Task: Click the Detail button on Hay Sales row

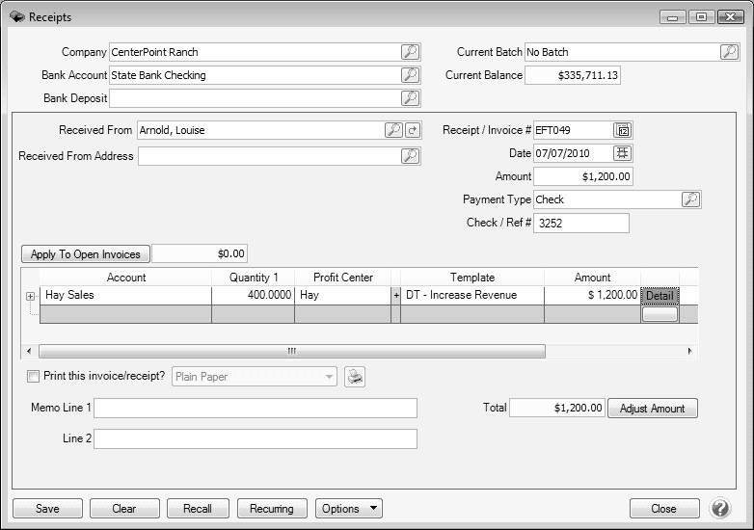Action: tap(660, 296)
